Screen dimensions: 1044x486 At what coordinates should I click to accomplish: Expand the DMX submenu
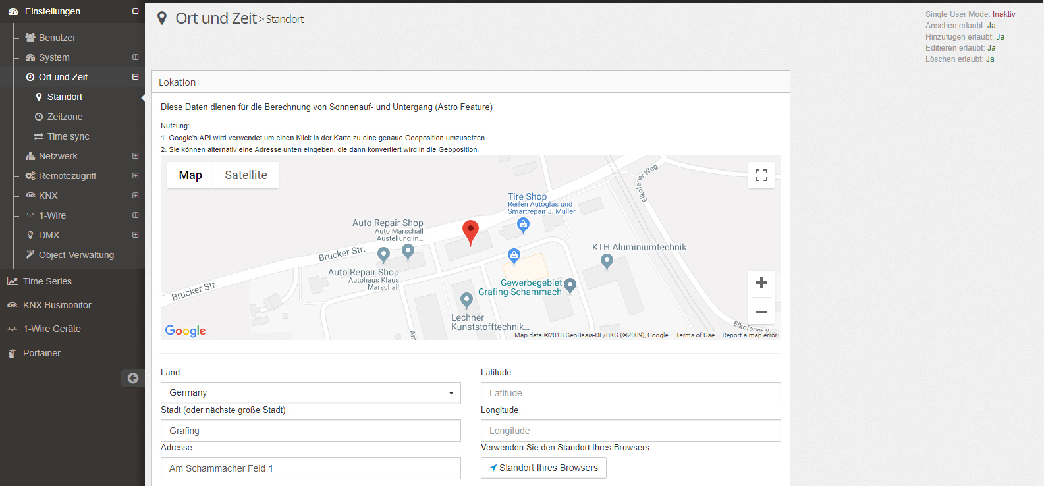pos(135,235)
